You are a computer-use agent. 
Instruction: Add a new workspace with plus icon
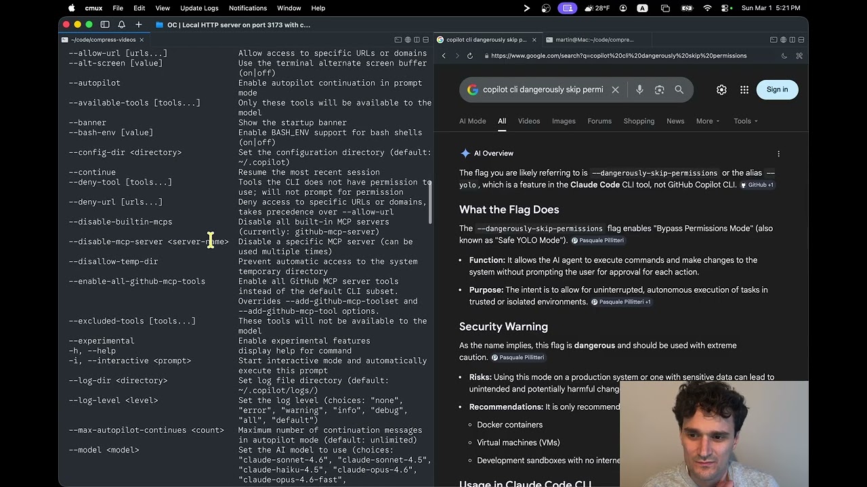tap(138, 24)
